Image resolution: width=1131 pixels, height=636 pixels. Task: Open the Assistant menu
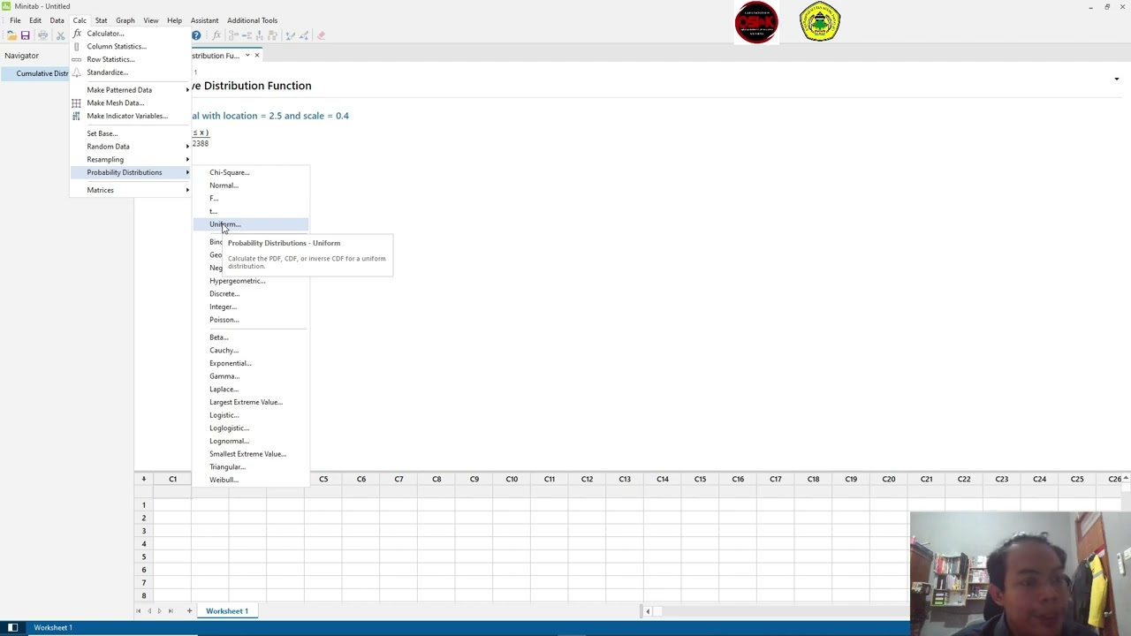[x=204, y=20]
